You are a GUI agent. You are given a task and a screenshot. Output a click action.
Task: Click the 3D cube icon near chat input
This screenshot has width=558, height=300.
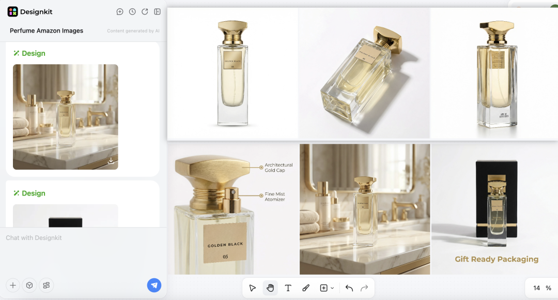[29, 285]
